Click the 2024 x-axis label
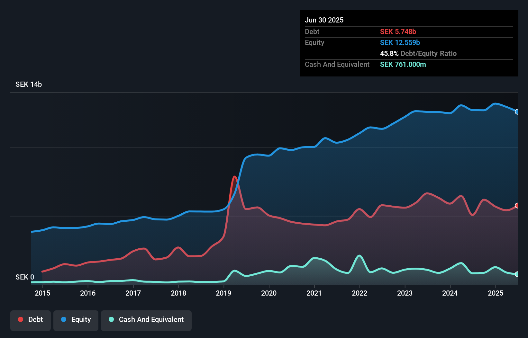Image resolution: width=528 pixels, height=338 pixels. point(450,293)
